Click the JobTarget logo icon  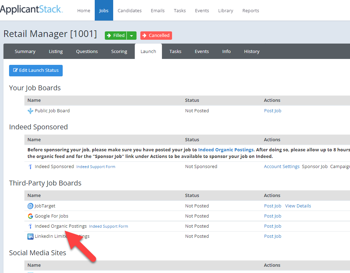(30, 206)
